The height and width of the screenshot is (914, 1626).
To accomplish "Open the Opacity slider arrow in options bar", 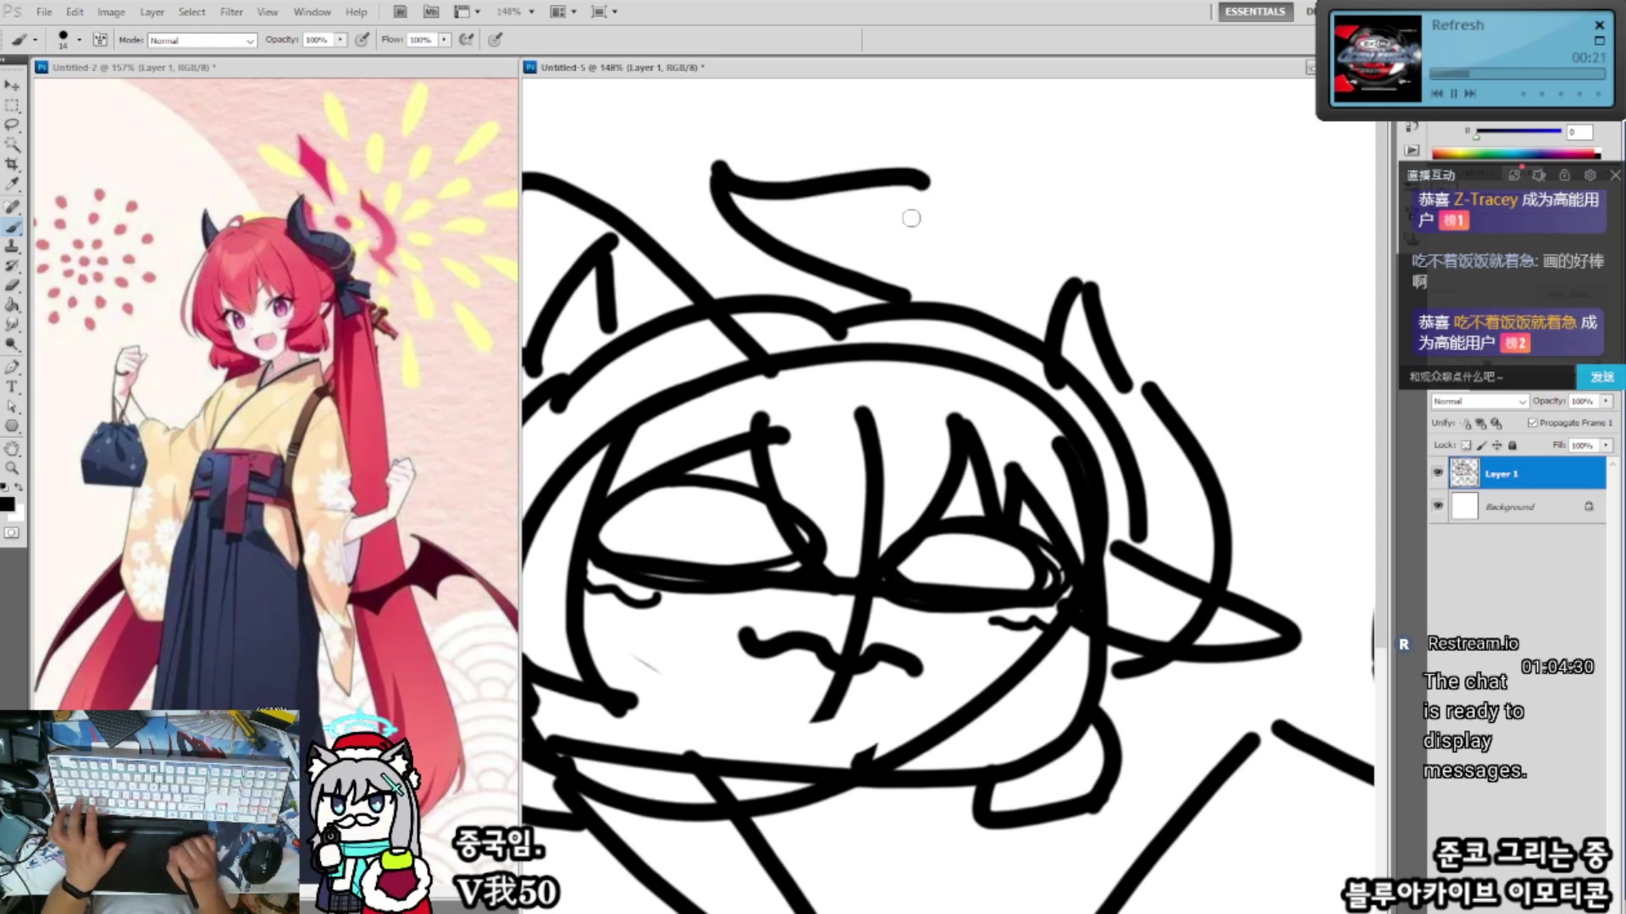I will click(x=340, y=40).
